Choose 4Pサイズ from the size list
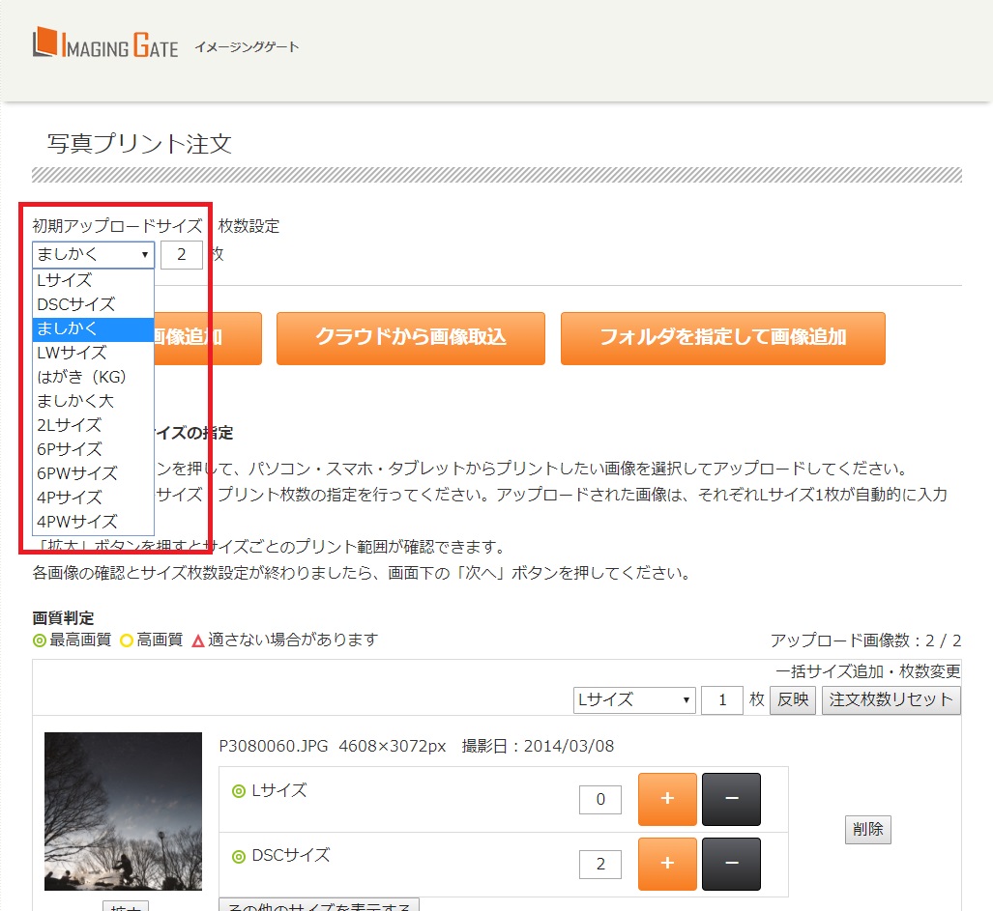This screenshot has height=911, width=993. [x=93, y=498]
